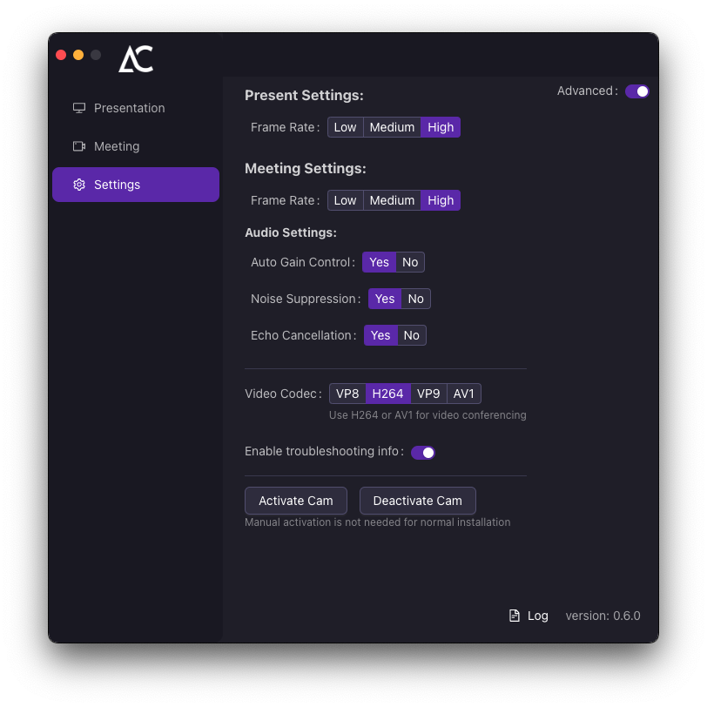Turn Echo Cancellation off with No
707x707 pixels.
[411, 335]
